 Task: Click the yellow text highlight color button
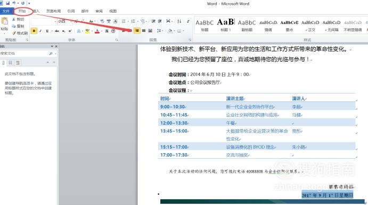click(87, 31)
